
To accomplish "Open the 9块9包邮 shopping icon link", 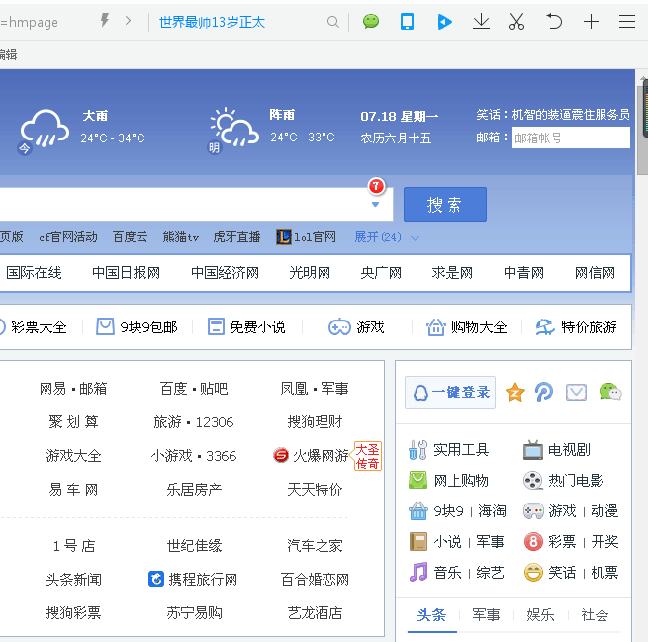I will (x=137, y=326).
